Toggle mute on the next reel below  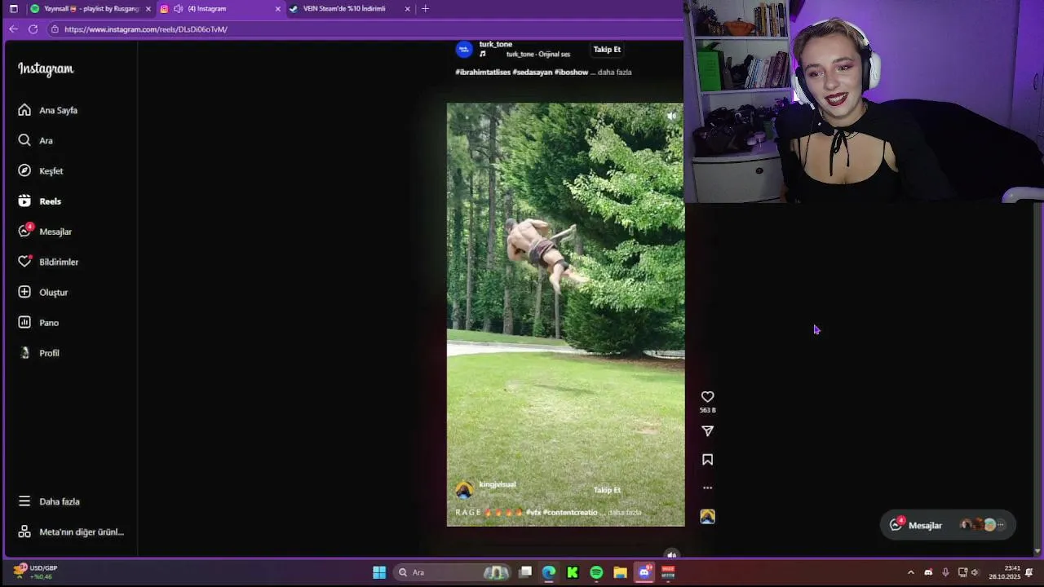coord(671,554)
